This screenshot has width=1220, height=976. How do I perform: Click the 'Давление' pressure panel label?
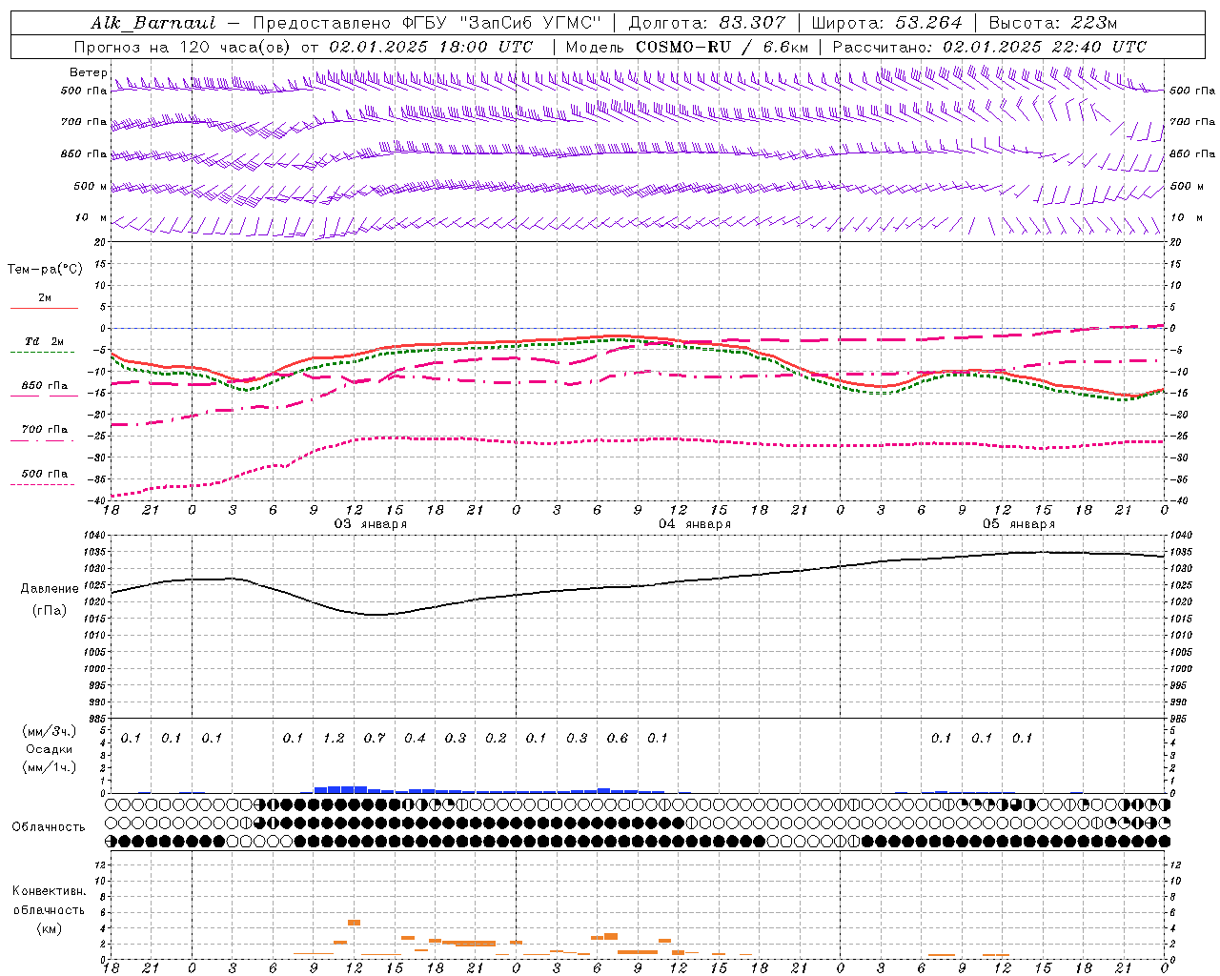50,589
